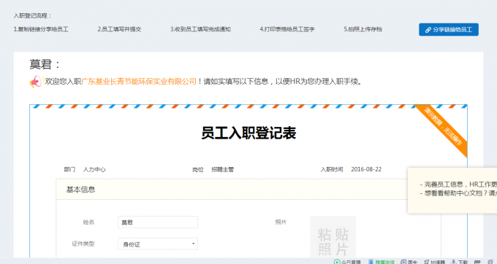Select step 1.复制链接分享给员工
Image resolution: width=497 pixels, height=264 pixels.
click(41, 29)
